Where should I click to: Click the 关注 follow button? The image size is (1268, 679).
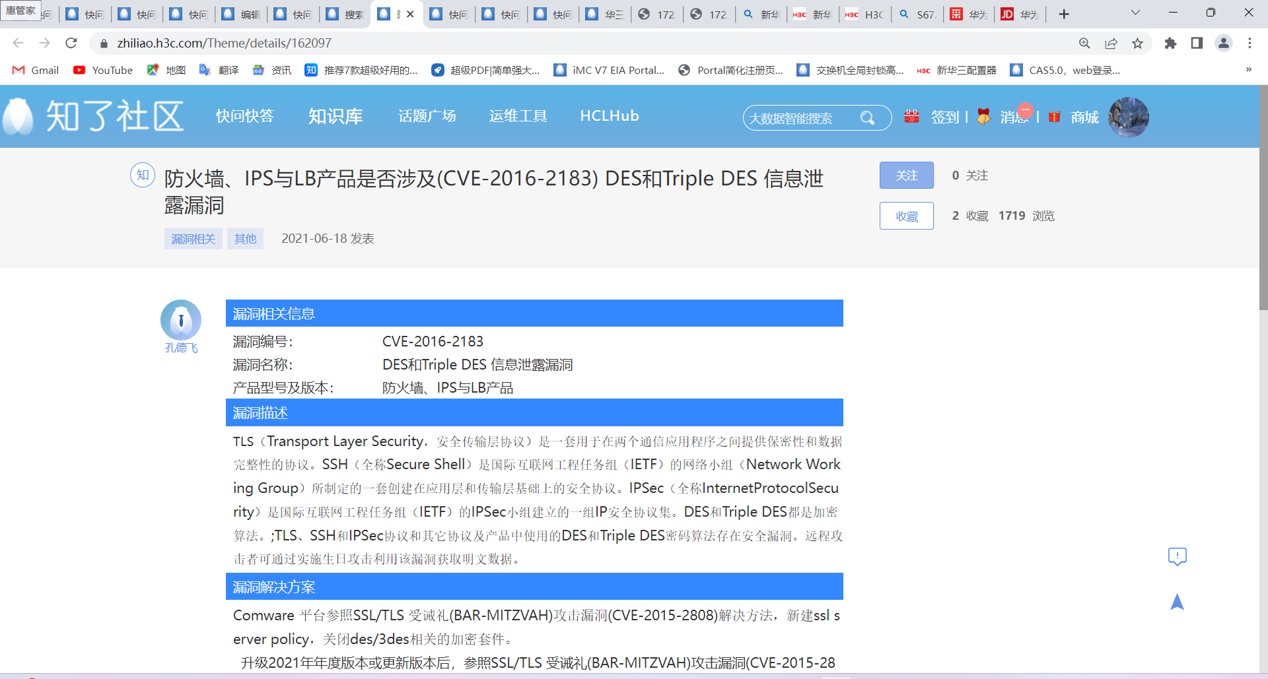tap(907, 176)
